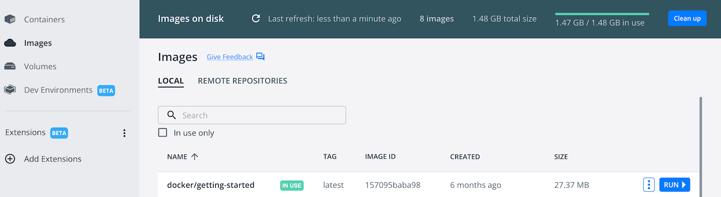721x197 pixels.
Task: Click the images list vertical scrollbar
Action: [x=700, y=147]
